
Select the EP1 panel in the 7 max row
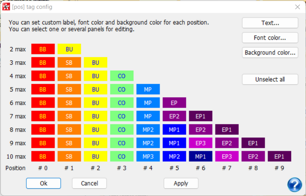point(201,116)
